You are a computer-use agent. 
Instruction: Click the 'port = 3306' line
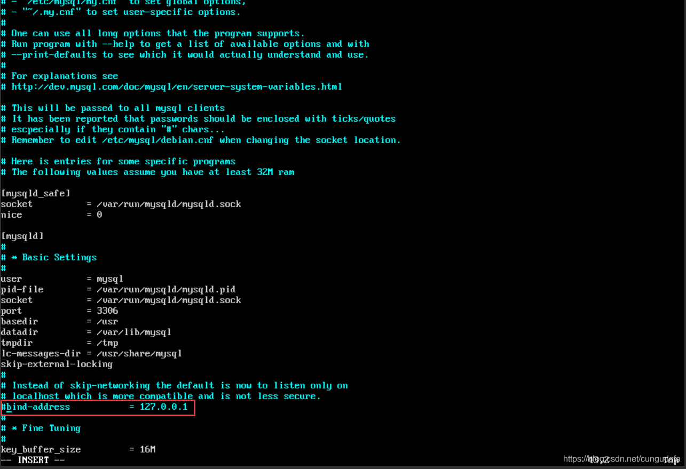[60, 311]
